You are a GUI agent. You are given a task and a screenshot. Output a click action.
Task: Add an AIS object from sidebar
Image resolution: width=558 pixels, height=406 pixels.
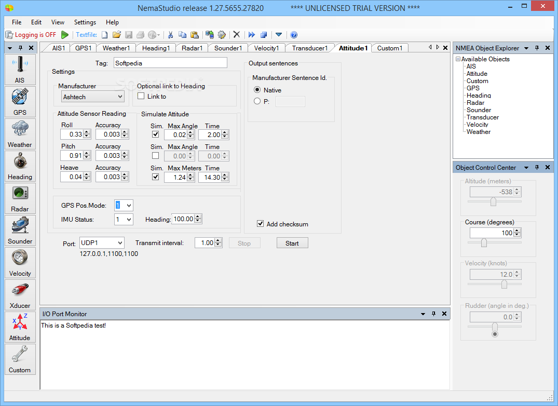tap(20, 70)
